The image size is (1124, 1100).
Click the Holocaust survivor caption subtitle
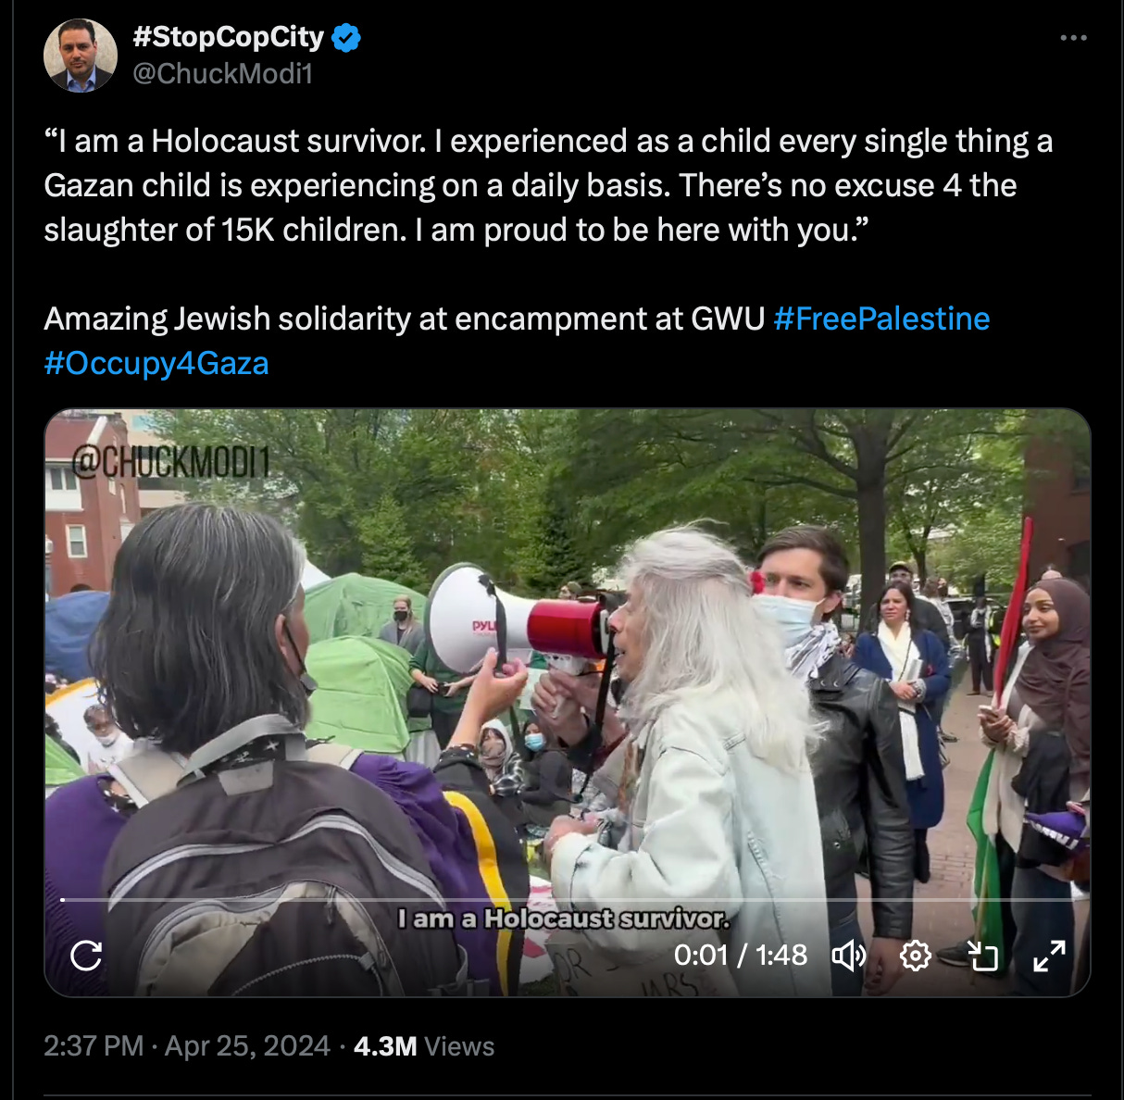[x=563, y=919]
